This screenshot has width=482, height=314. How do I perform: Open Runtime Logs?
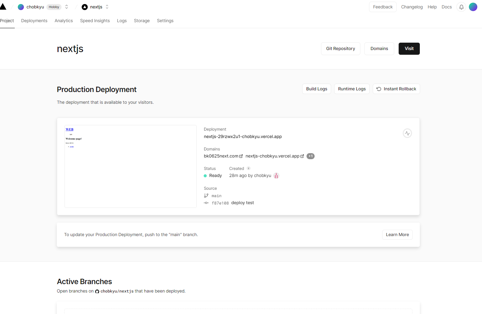[352, 89]
